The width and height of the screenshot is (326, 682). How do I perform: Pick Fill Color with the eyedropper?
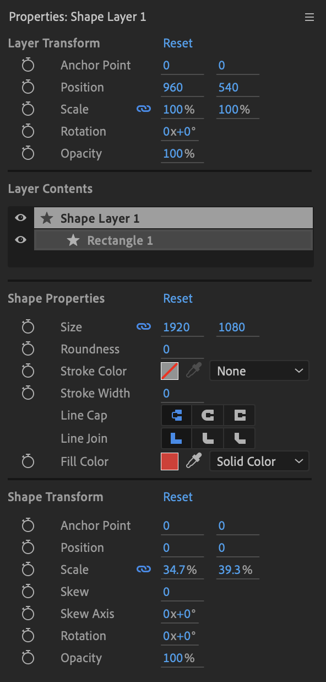pos(194,461)
